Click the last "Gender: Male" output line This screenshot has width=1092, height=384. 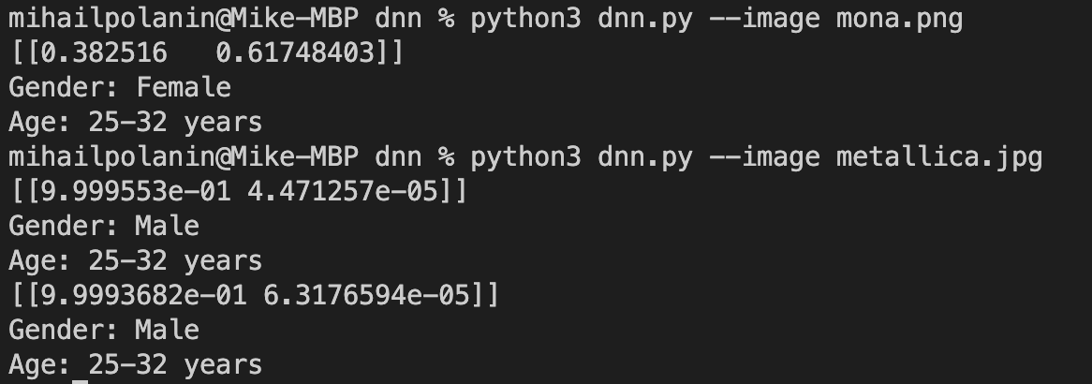tap(104, 331)
